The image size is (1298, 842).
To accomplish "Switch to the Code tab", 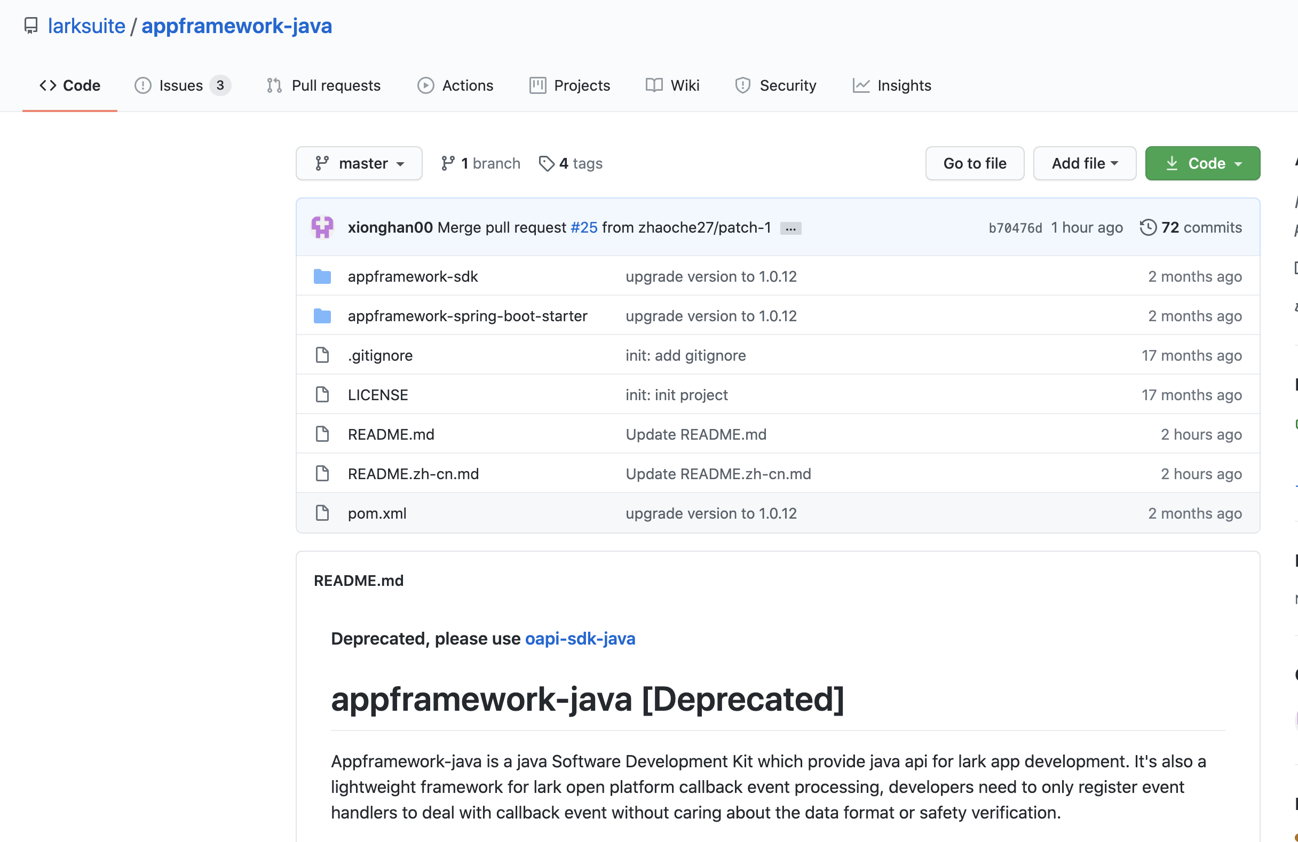I will click(x=70, y=85).
